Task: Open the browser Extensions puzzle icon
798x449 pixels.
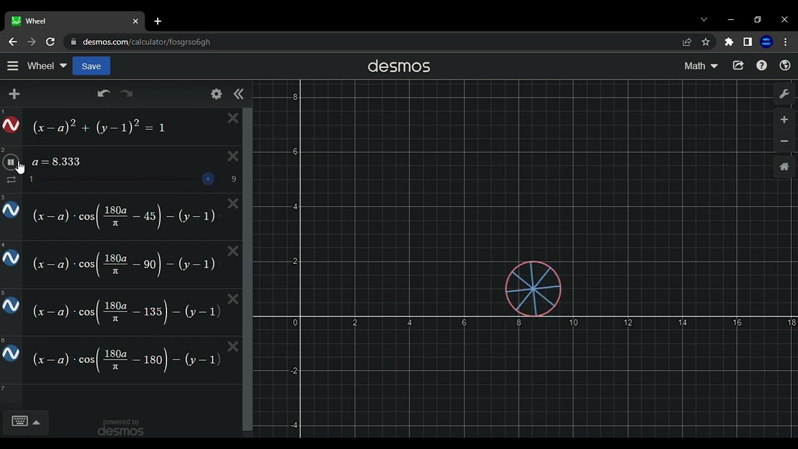Action: [729, 42]
